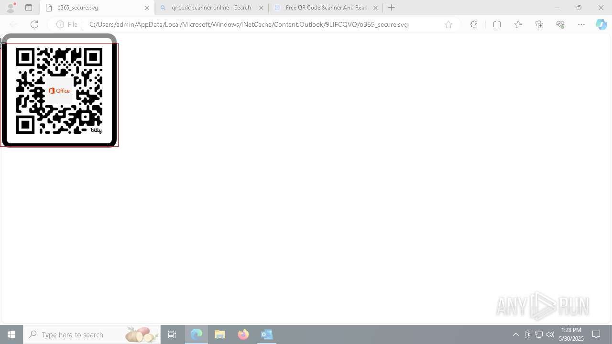The image size is (612, 344).
Task: Add this page to favorites
Action: (448, 24)
